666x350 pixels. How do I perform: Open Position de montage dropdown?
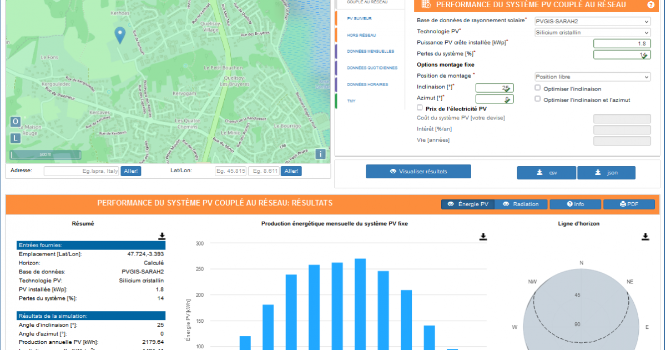(592, 77)
